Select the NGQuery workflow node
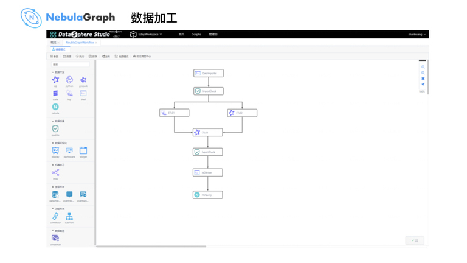This screenshot has height=263, width=467. 208,195
